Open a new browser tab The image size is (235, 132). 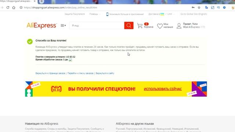coord(41,1)
